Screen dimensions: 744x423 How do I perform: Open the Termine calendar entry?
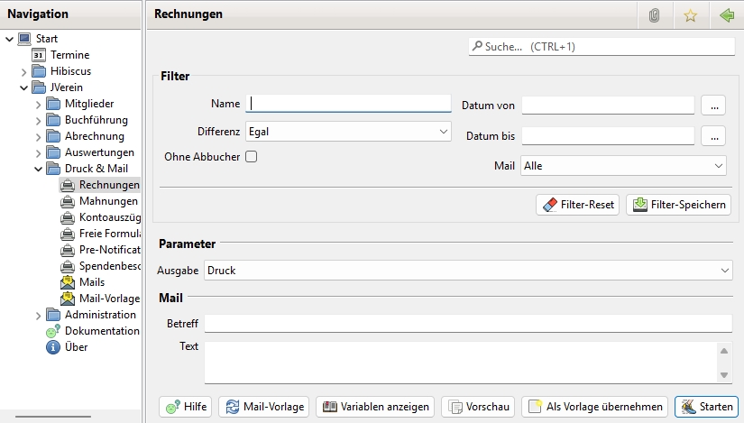pos(69,55)
